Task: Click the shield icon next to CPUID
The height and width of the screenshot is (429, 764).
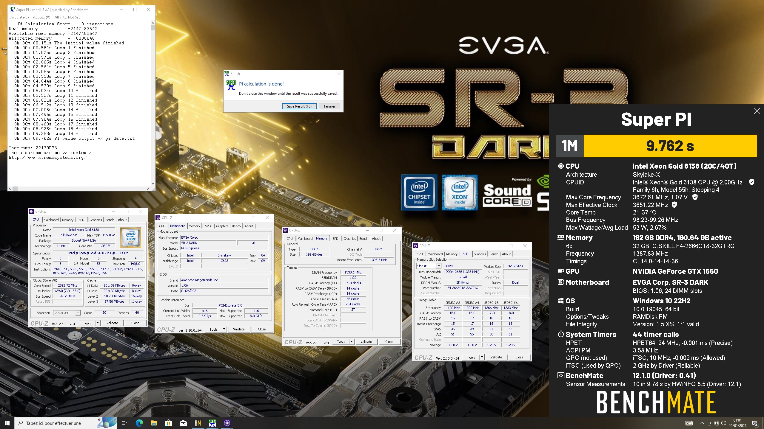Action: (751, 182)
